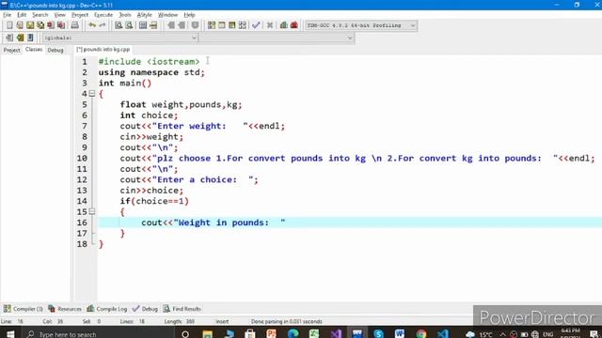Open the File menu

click(x=7, y=15)
